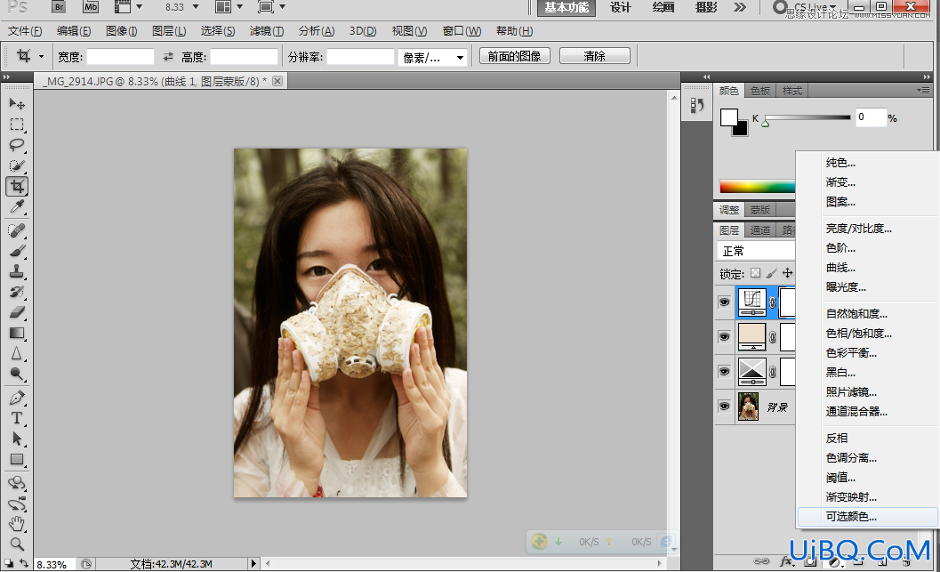
Task: Select the Lasso tool
Action: (17, 144)
